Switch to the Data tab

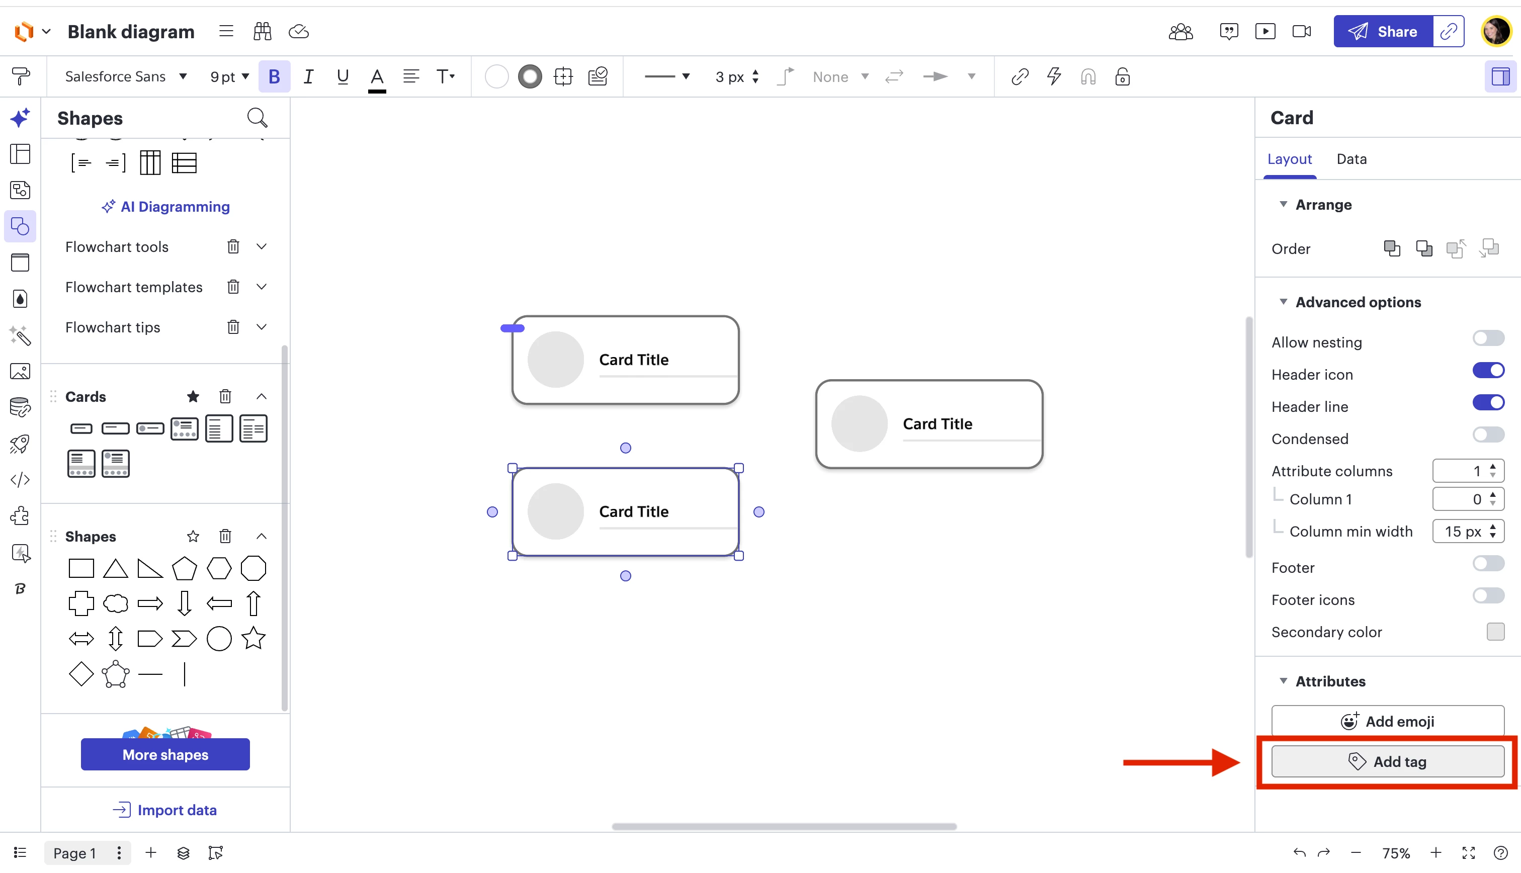pos(1351,159)
